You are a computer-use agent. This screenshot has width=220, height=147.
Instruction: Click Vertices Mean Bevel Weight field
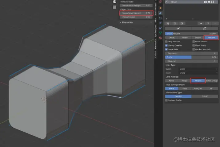(x=136, y=6)
